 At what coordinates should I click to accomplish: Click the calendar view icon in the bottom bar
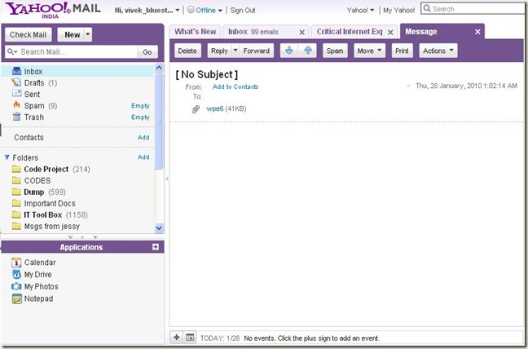(190, 338)
